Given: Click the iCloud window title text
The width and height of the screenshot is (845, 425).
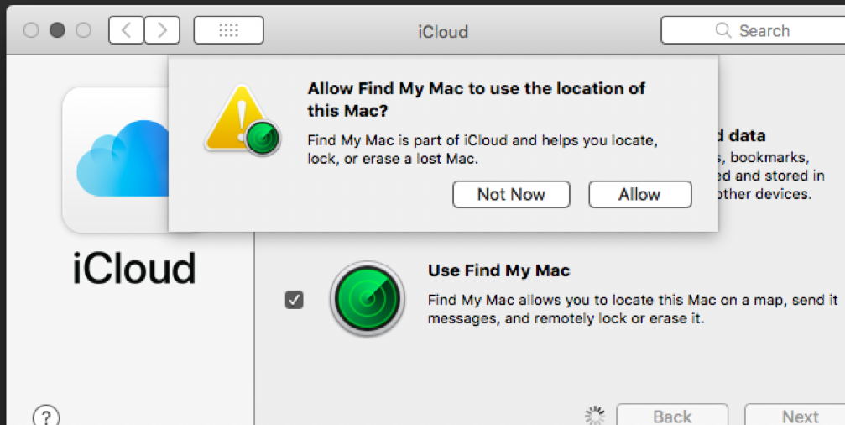Looking at the screenshot, I should 443,32.
